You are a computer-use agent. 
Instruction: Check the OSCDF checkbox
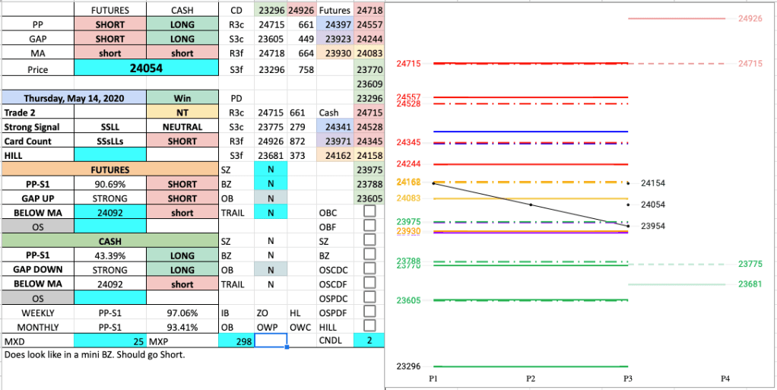pyautogui.click(x=369, y=284)
